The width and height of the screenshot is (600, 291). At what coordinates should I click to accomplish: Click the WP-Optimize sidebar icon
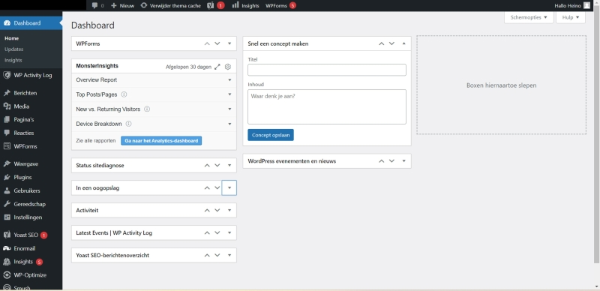coord(7,275)
